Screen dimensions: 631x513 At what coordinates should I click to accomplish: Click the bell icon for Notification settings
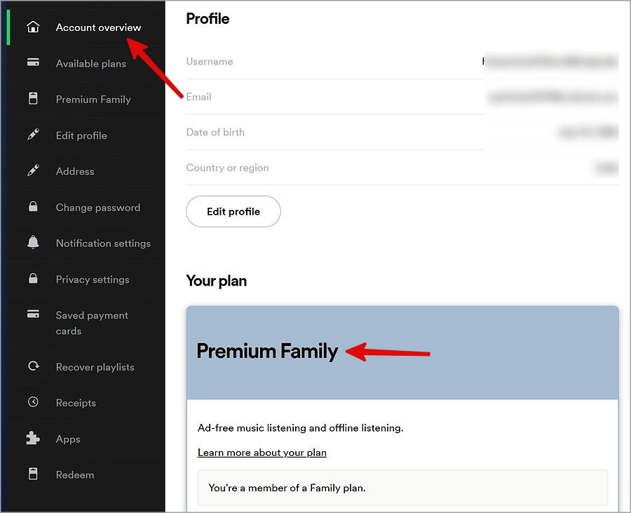[33, 242]
